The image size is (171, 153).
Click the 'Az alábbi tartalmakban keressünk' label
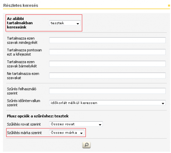coord(20,23)
